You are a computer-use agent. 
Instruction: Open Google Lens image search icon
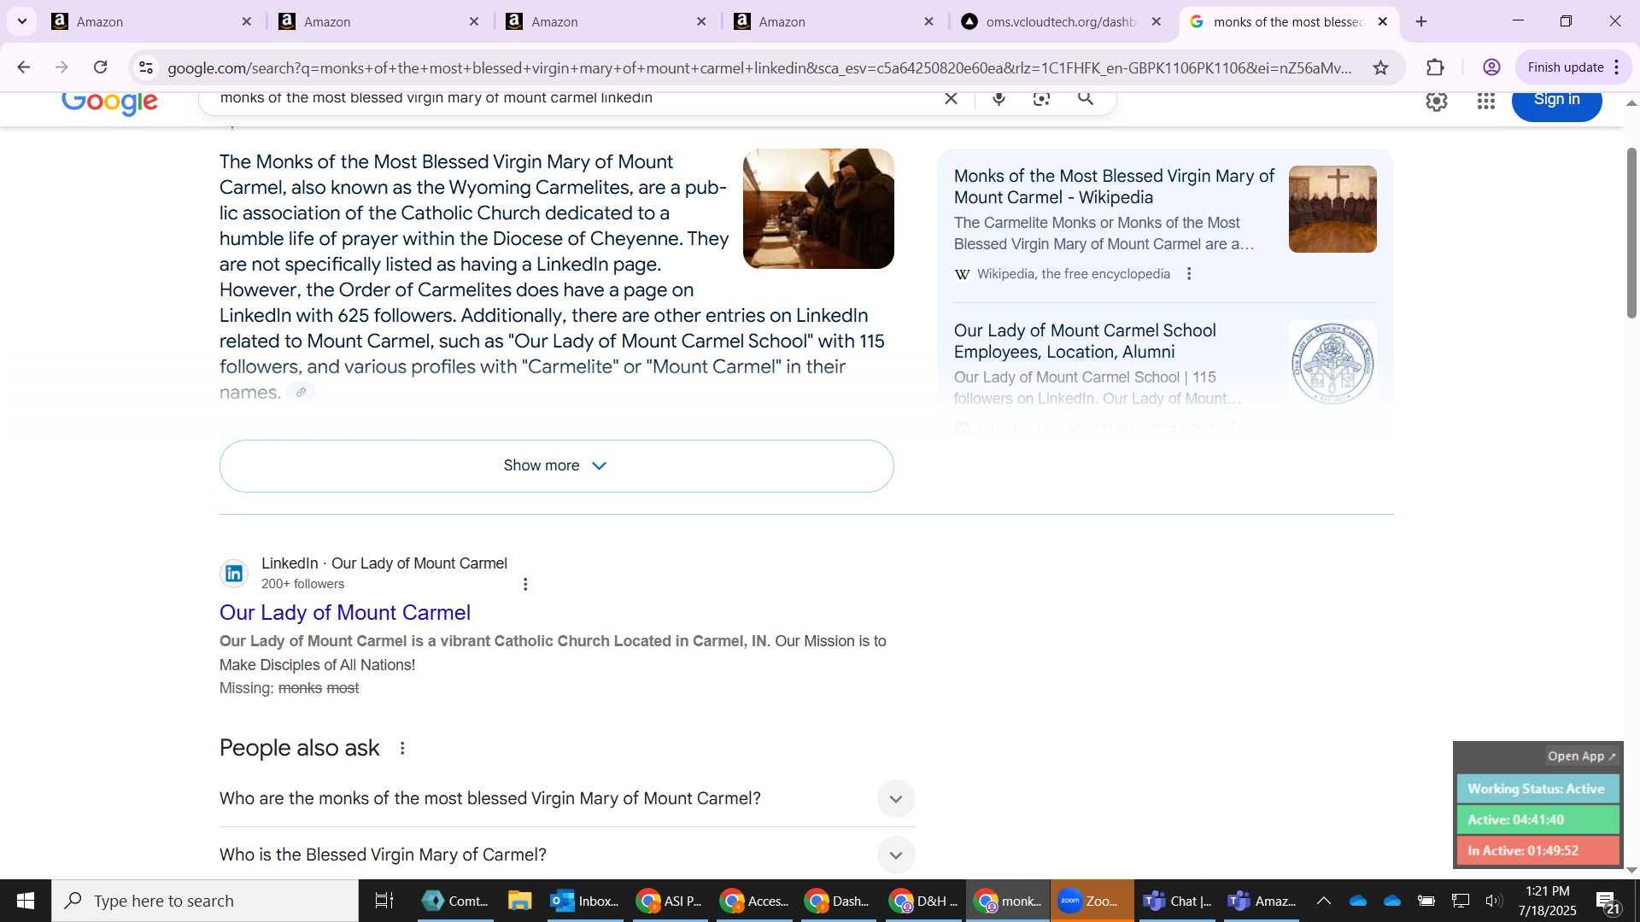pos(1041,98)
